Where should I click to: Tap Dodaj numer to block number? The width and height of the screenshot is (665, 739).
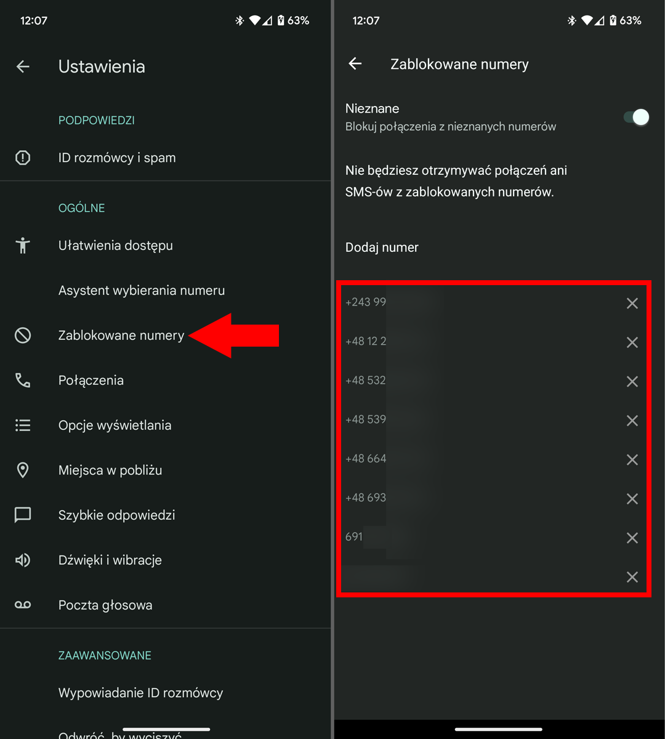382,247
